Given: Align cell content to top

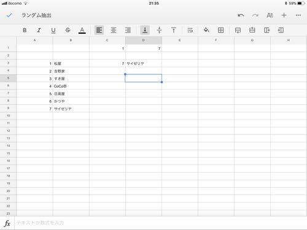Looking at the screenshot, I should [174, 30].
